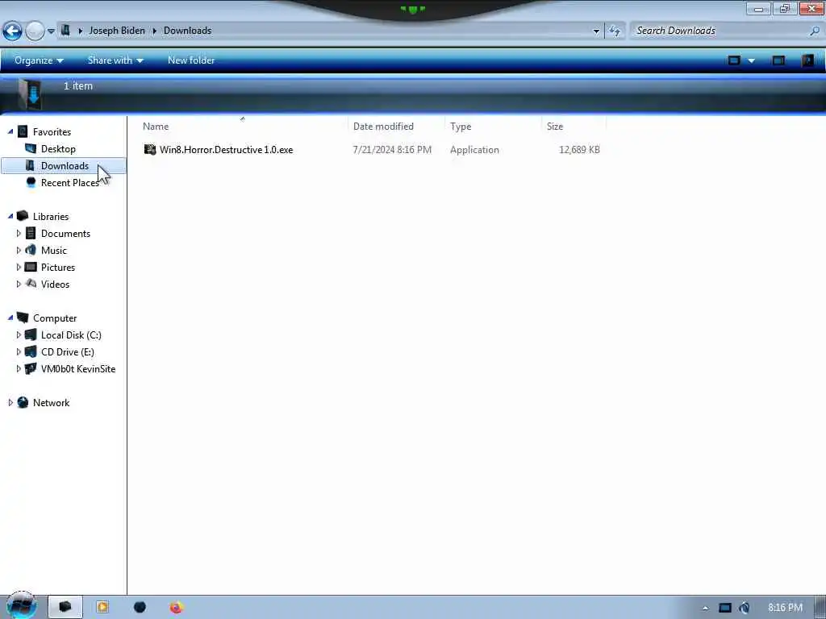Click the Computer heading
This screenshot has width=826, height=619.
tap(55, 318)
